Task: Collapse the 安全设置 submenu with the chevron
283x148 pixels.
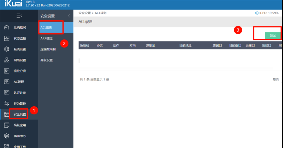Action: (x=69, y=16)
